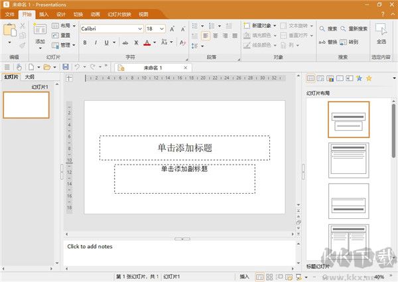
Task: Switch to the 插入 insert ribbon tab
Action: pyautogui.click(x=44, y=14)
